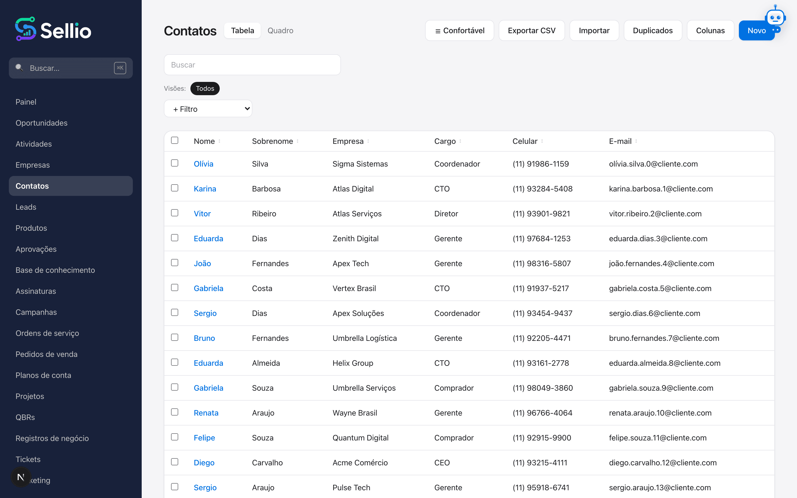This screenshot has width=797, height=498.
Task: Open Leads in the sidebar
Action: click(26, 207)
